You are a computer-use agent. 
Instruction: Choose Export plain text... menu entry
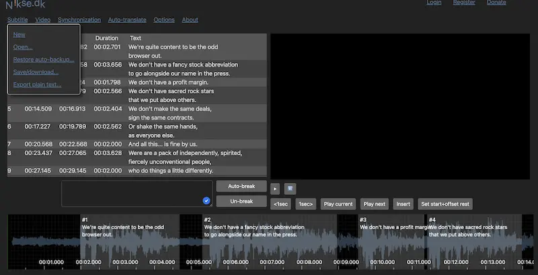[x=37, y=85]
